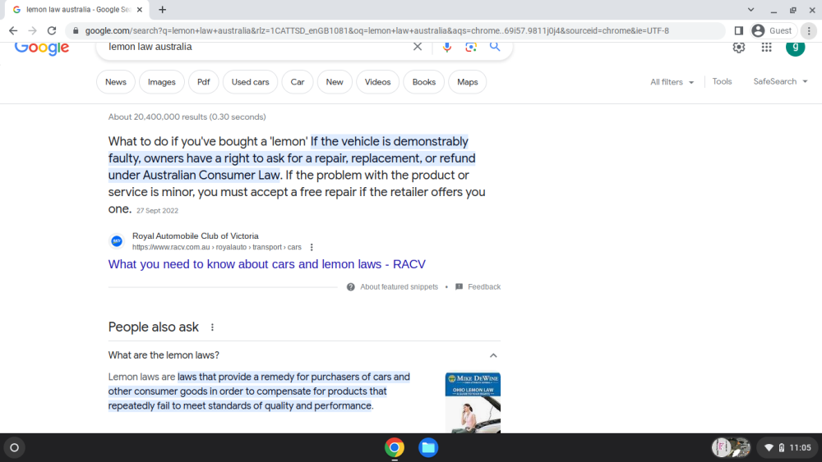Open the All filters dropdown

coord(672,82)
